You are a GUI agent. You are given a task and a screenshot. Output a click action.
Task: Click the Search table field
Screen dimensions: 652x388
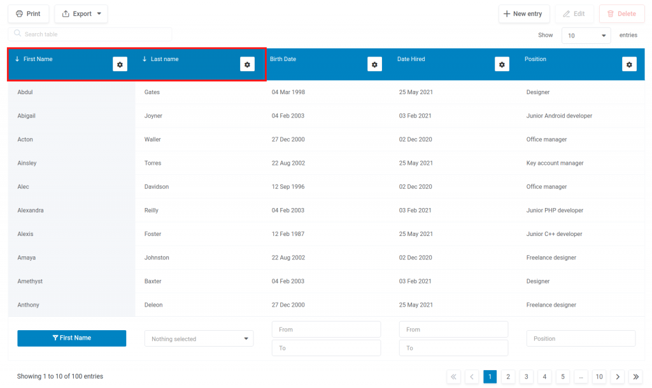coord(89,34)
